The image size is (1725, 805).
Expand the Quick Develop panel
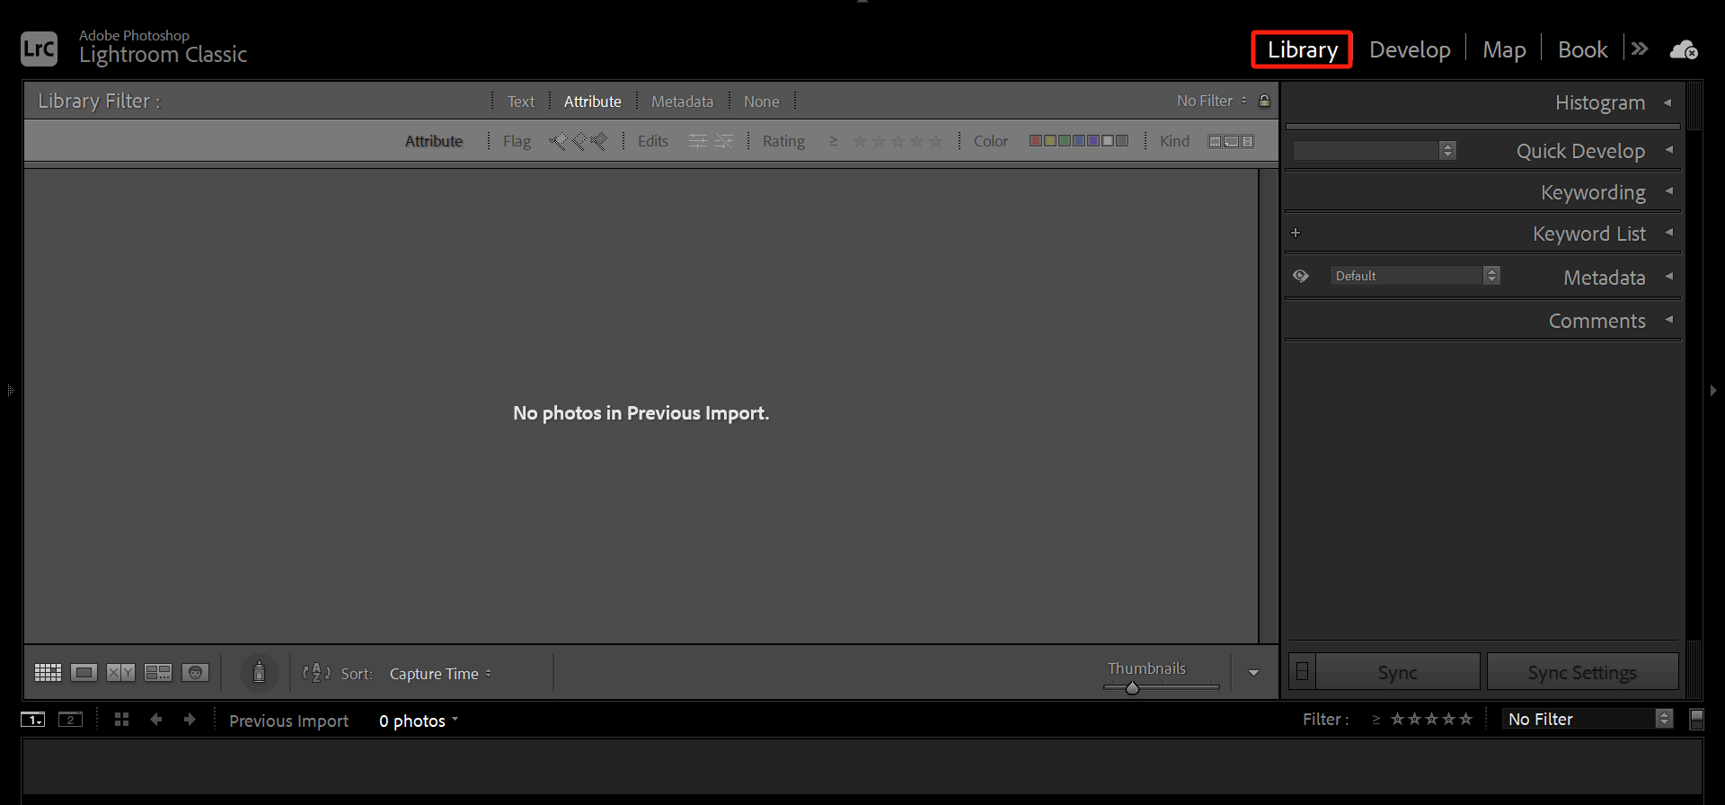[1668, 150]
